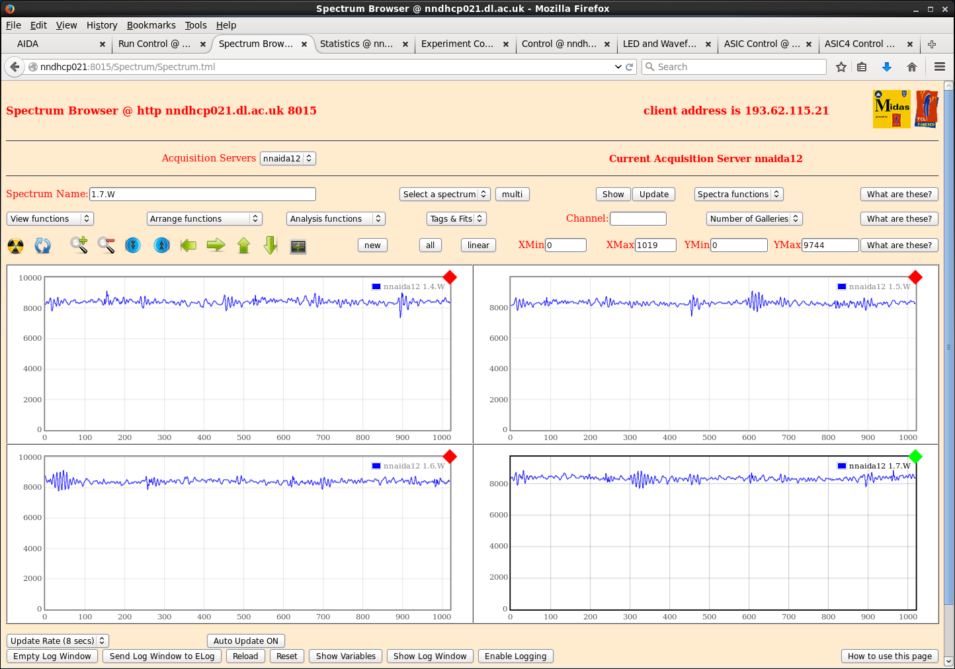Open the Update Rate dropdown
Viewport: 955px width, 669px height.
58,641
